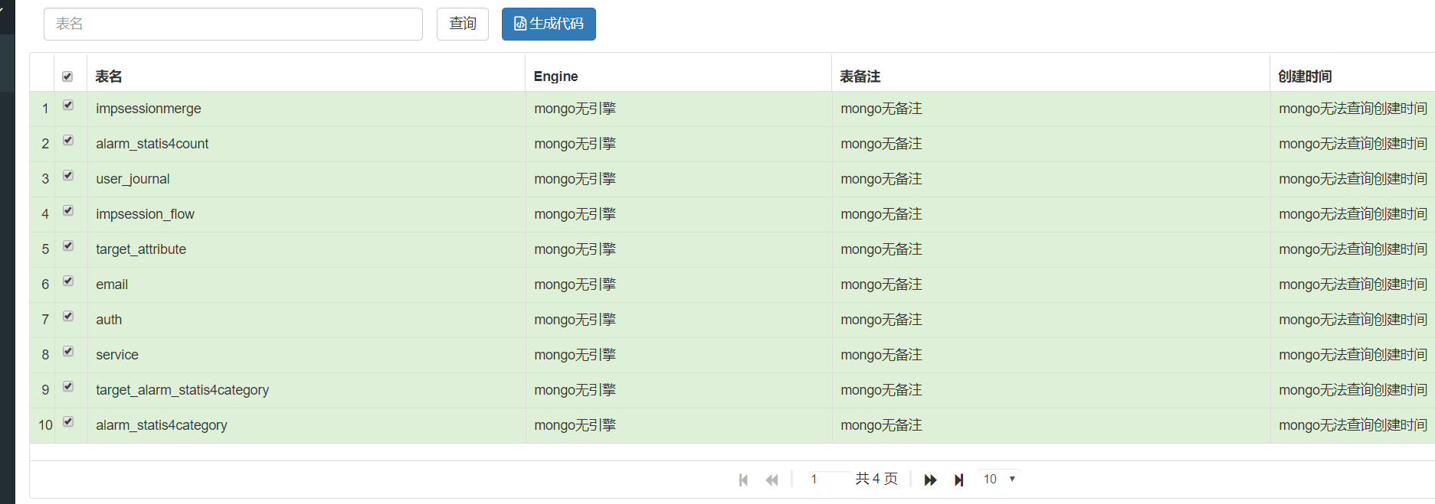This screenshot has height=504, width=1435.
Task: Open the rows-per-page dropdown showing 10
Action: 999,479
